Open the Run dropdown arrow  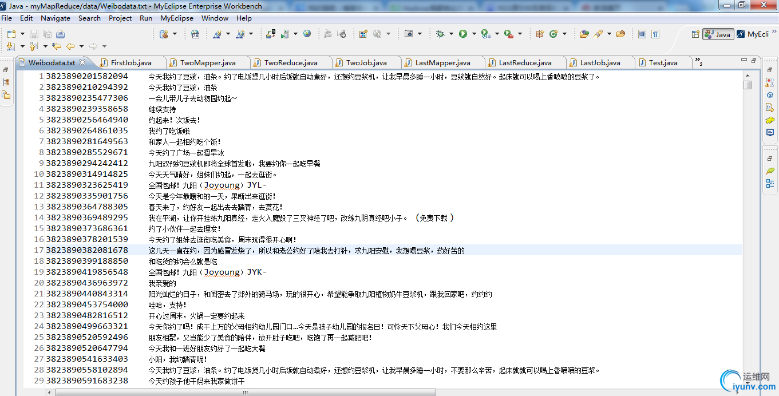(473, 34)
